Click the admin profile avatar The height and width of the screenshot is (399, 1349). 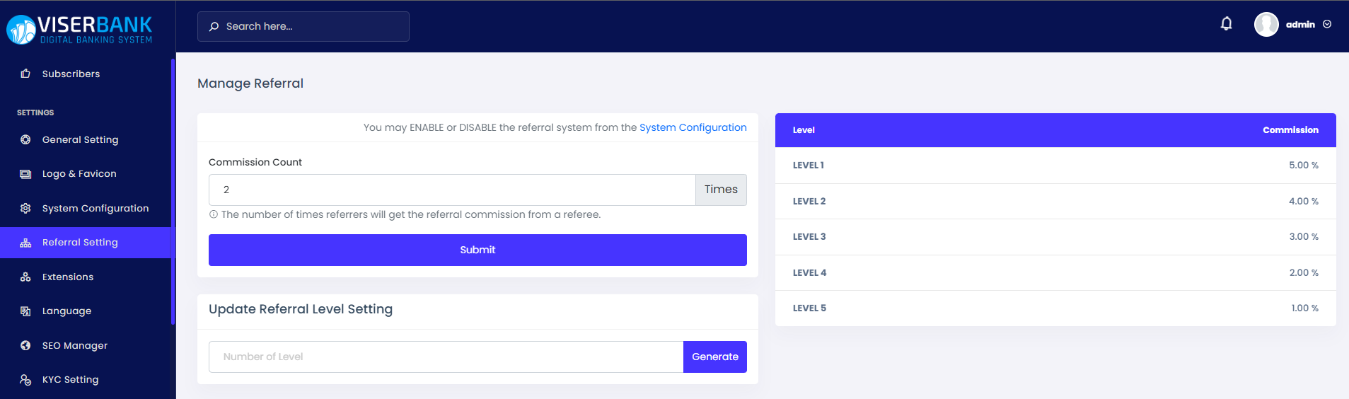pyautogui.click(x=1266, y=25)
